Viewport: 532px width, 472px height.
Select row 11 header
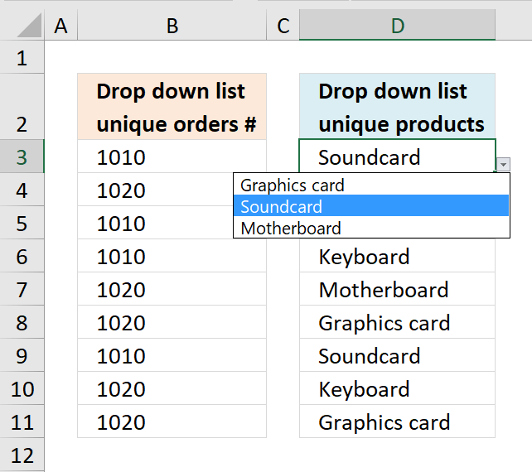pyautogui.click(x=22, y=421)
